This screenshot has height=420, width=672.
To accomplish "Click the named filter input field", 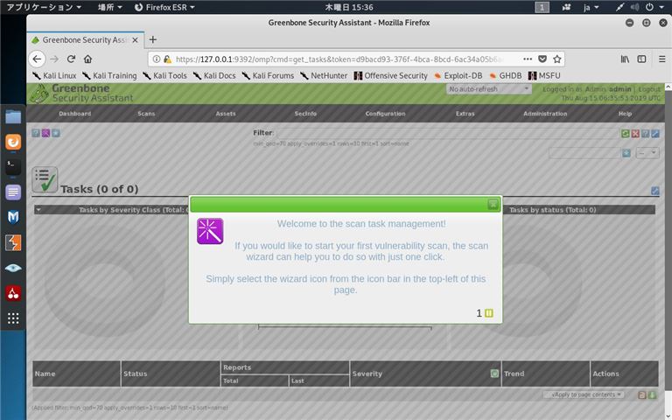I will click(584, 152).
